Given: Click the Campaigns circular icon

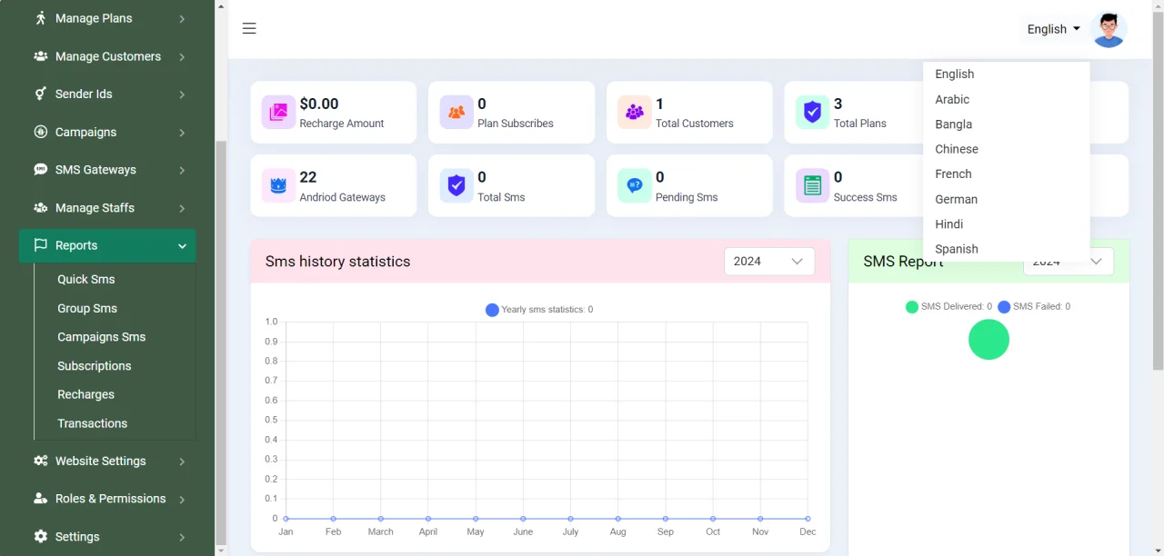Looking at the screenshot, I should click(41, 132).
